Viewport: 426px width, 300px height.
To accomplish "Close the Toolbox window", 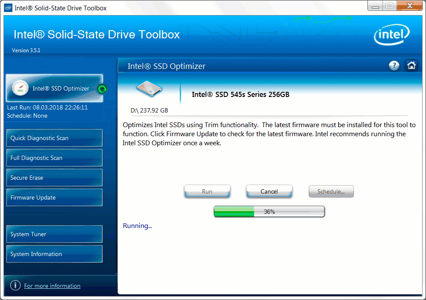I will click(x=410, y=6).
